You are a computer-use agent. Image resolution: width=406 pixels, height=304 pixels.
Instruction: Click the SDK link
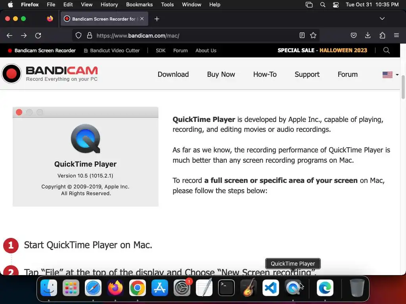[x=161, y=51]
